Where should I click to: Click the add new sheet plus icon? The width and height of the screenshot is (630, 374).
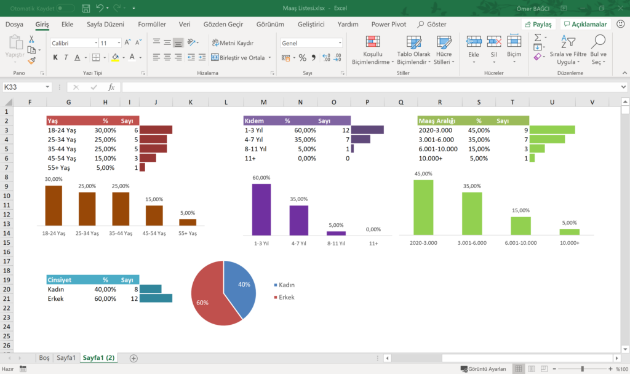(134, 358)
